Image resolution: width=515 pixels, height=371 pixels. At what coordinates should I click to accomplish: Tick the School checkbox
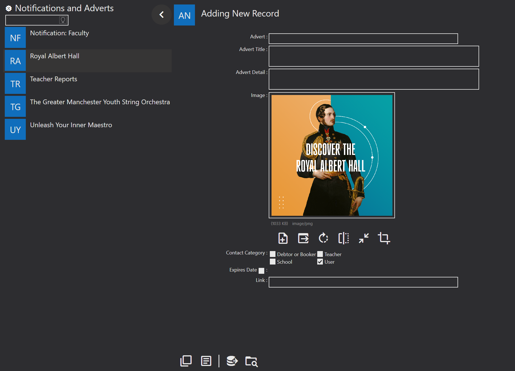(x=273, y=262)
